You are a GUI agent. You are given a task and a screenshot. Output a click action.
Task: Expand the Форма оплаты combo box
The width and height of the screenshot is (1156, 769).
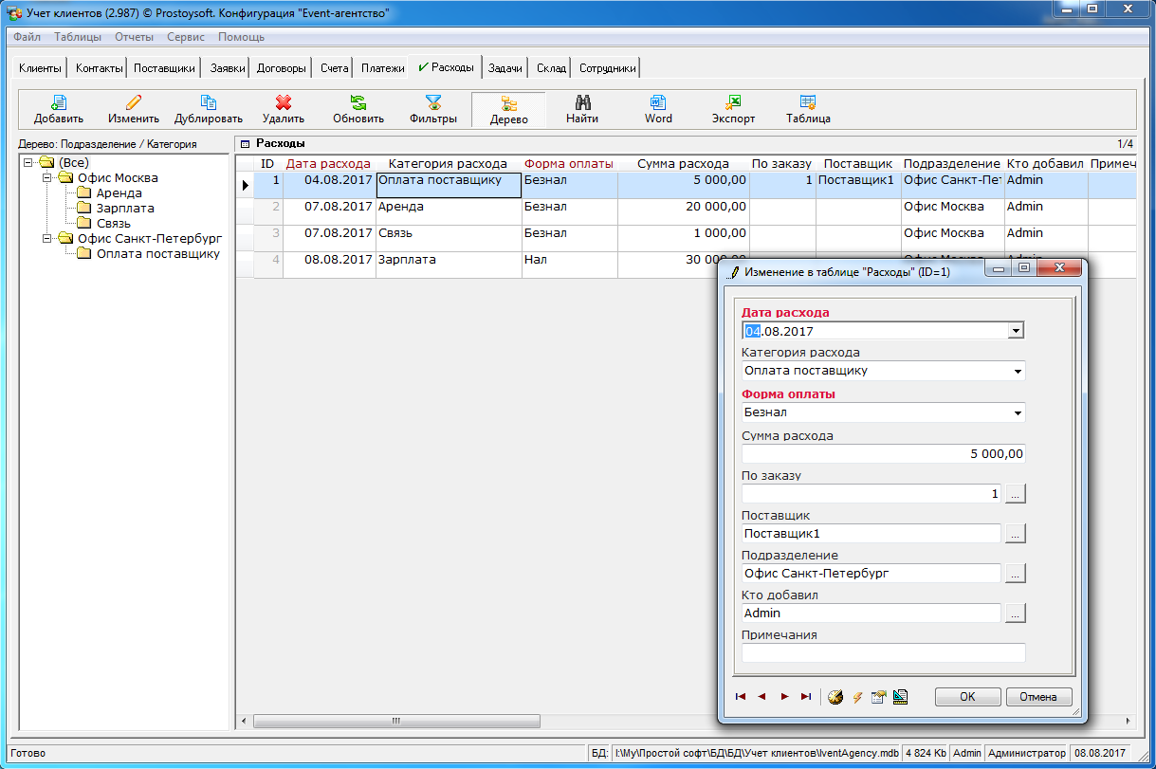(x=1018, y=412)
